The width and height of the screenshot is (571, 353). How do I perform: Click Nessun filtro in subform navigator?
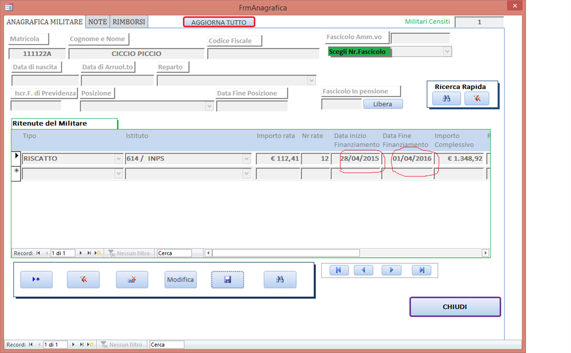click(129, 253)
